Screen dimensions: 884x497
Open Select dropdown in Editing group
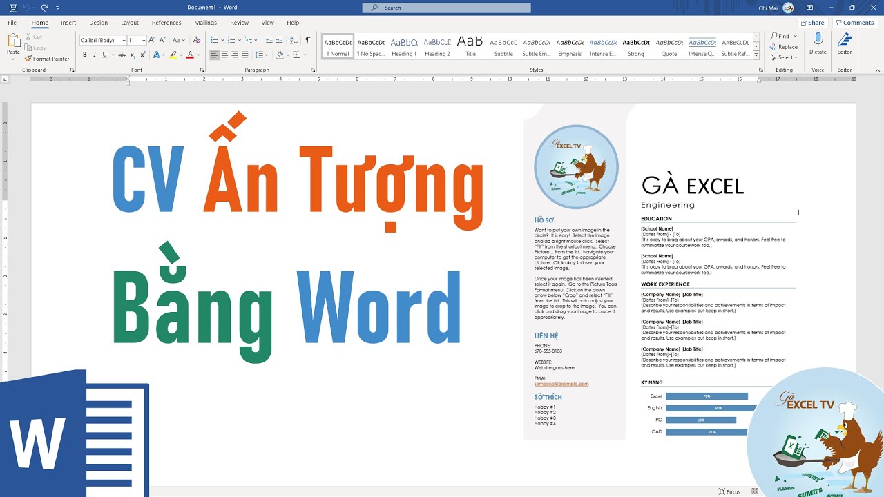pos(783,57)
